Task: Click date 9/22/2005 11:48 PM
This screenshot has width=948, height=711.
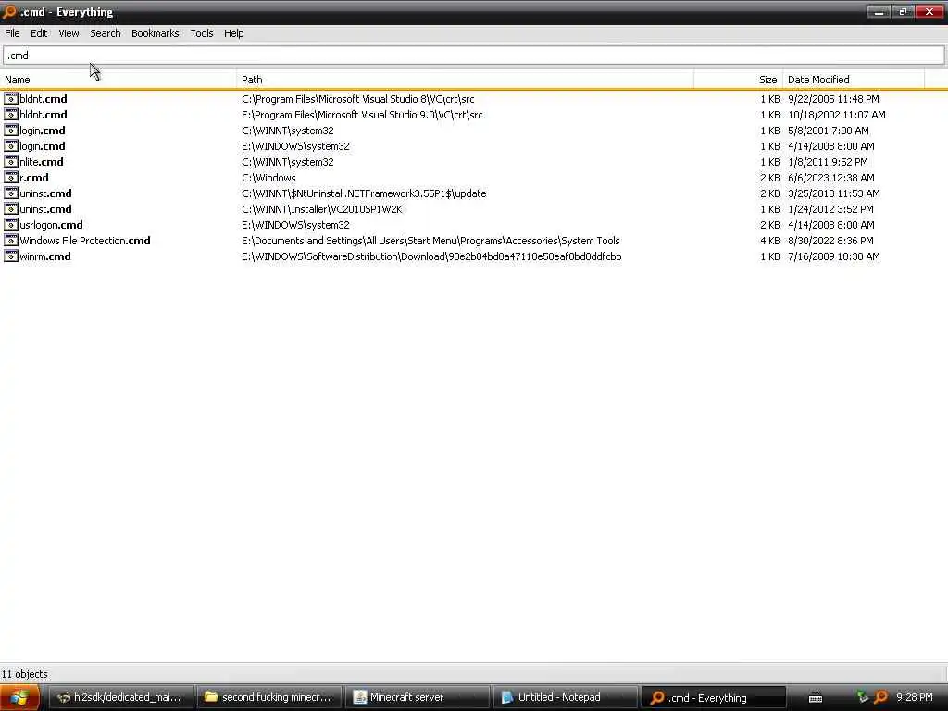Action: (833, 98)
